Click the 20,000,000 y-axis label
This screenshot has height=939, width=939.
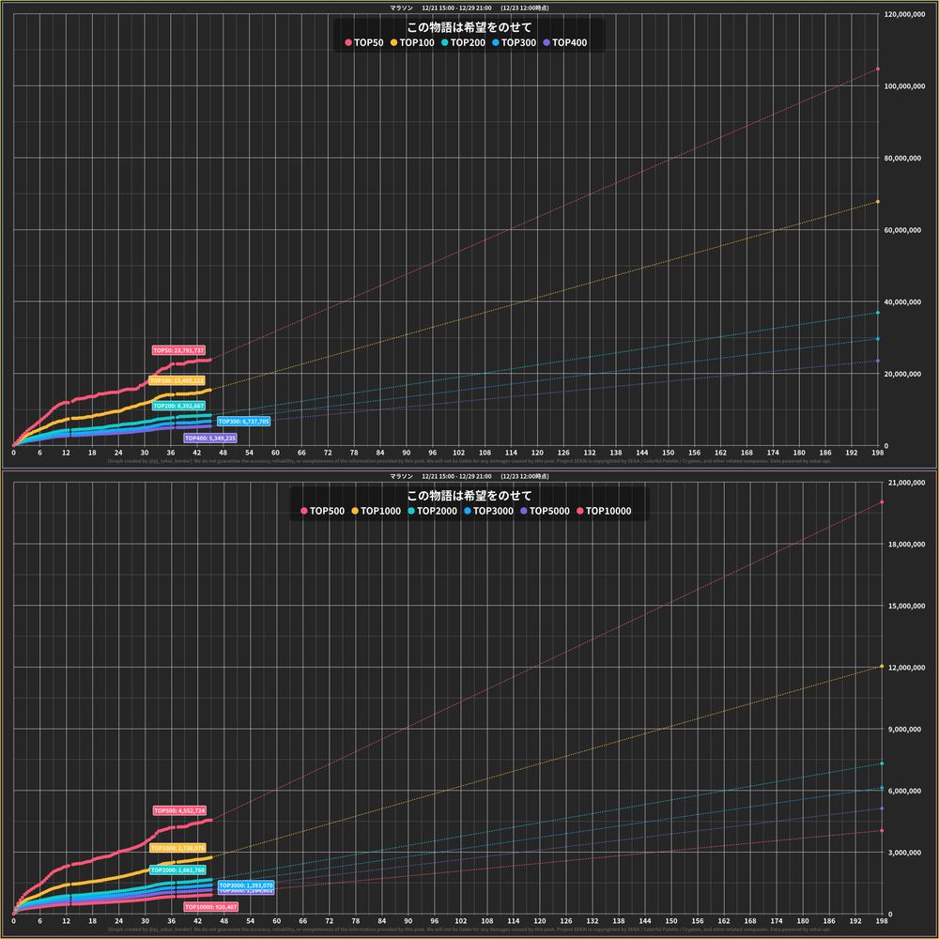[902, 374]
